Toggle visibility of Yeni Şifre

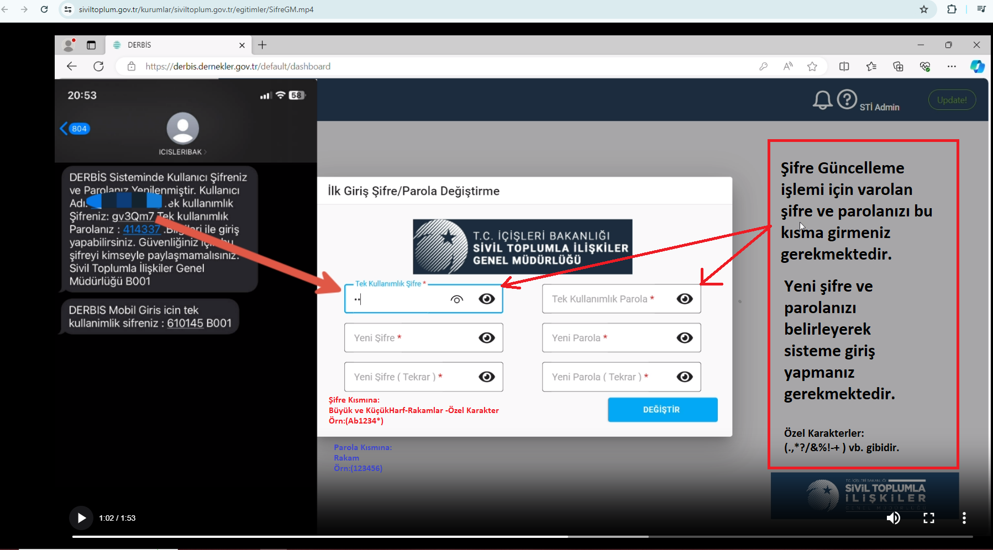tap(487, 337)
